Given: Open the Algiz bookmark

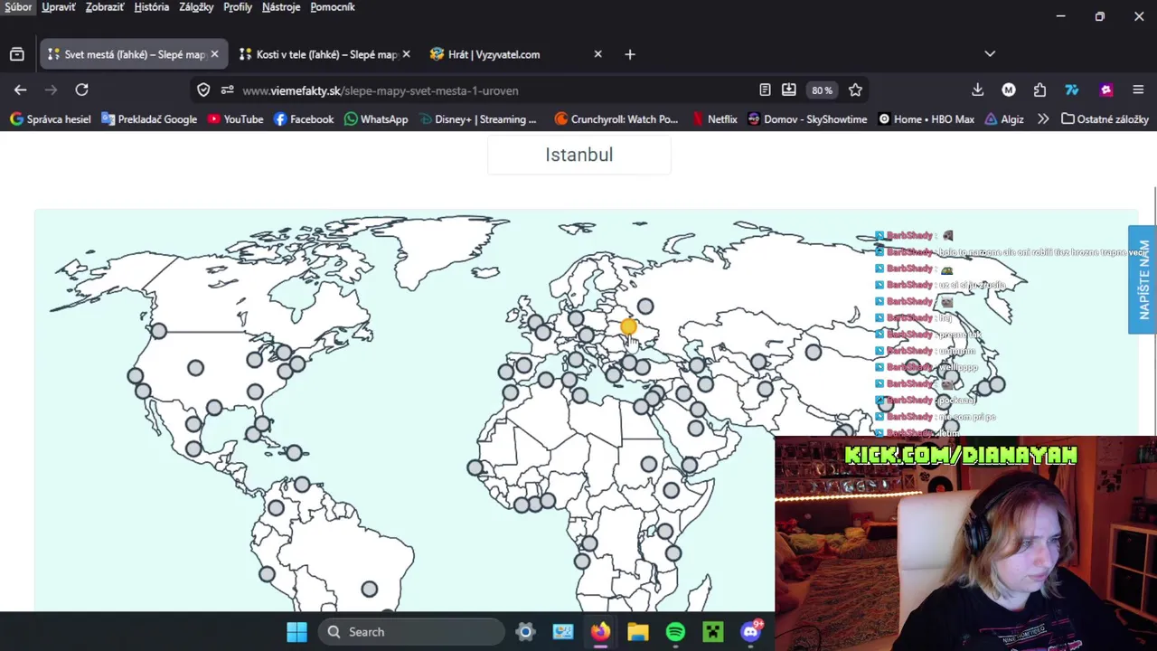Looking at the screenshot, I should pyautogui.click(x=1004, y=119).
